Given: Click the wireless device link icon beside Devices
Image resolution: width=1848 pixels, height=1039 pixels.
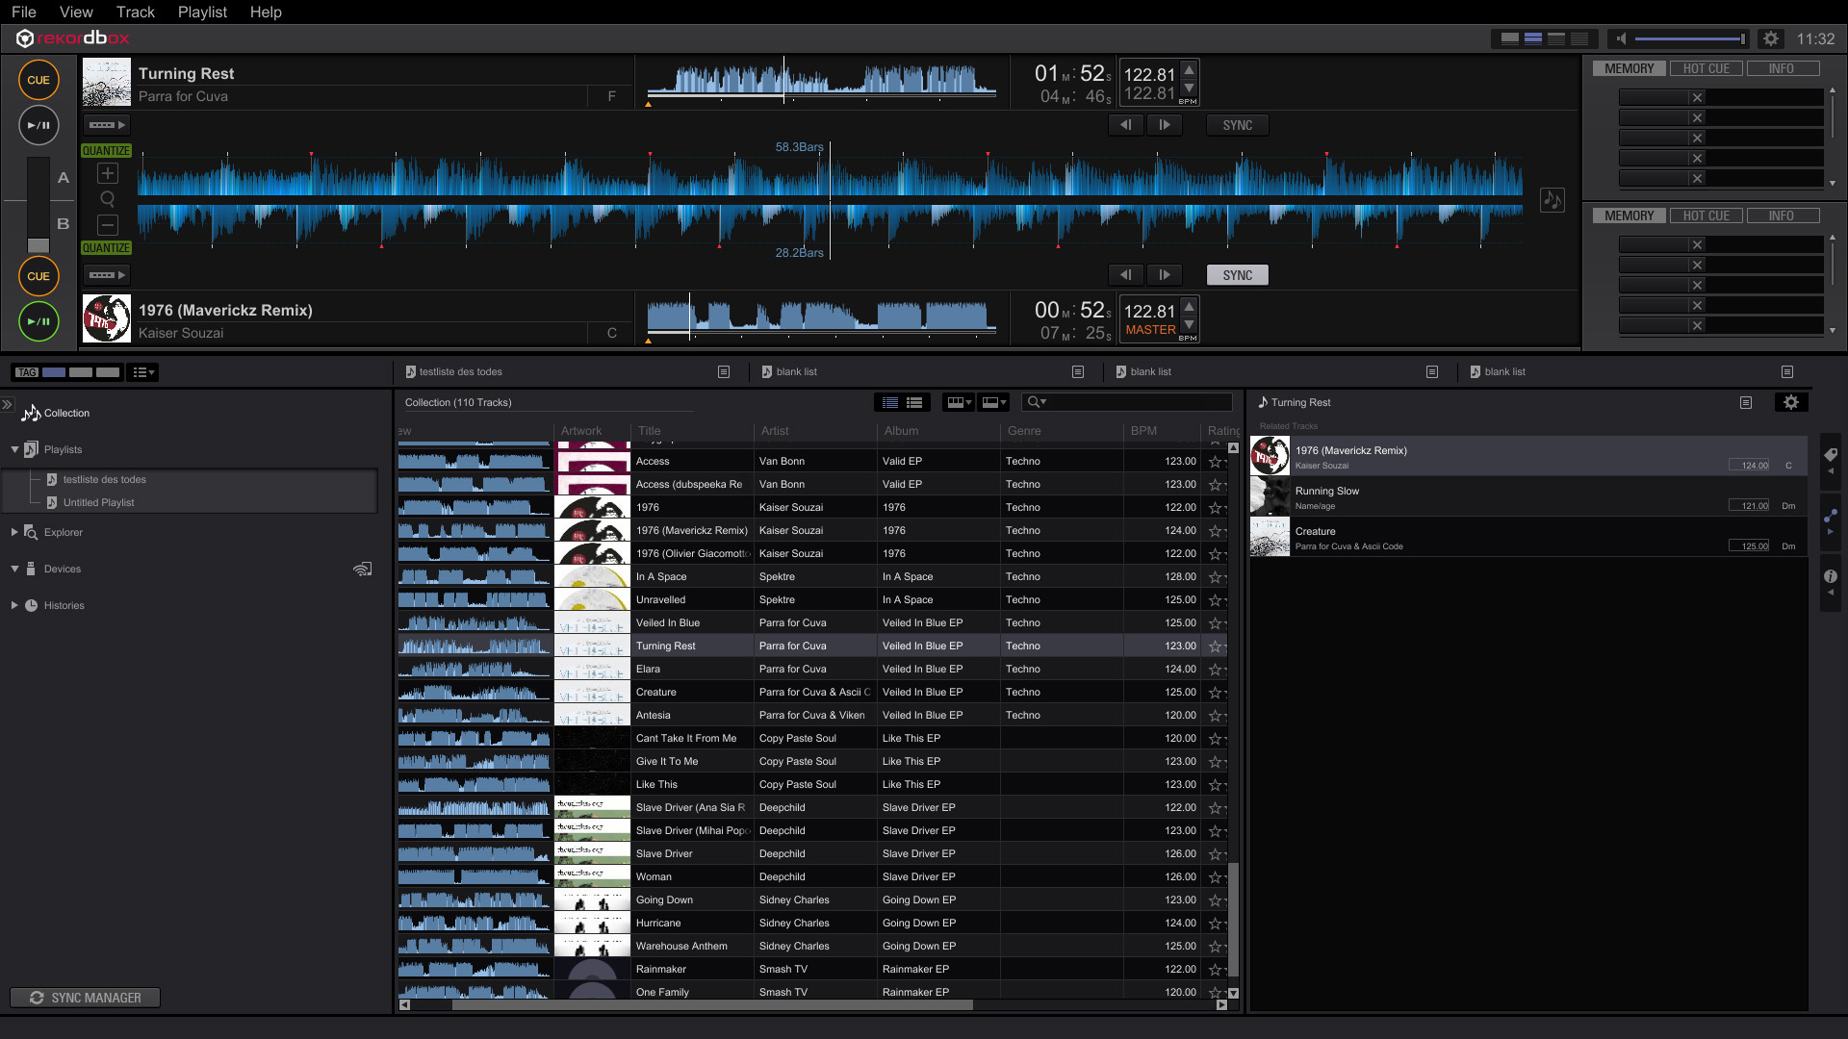Looking at the screenshot, I should coord(362,569).
